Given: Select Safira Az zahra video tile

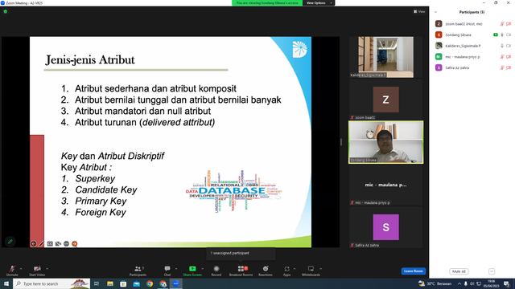Looking at the screenshot, I should [386, 227].
